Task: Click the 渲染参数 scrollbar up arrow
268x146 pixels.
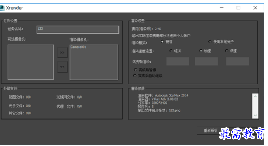Action: click(255, 96)
